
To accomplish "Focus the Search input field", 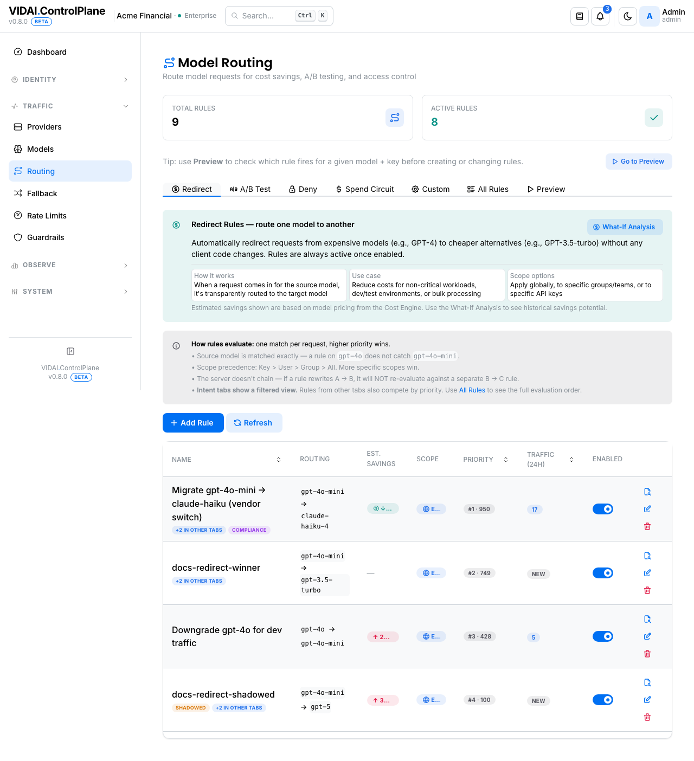I will (279, 16).
